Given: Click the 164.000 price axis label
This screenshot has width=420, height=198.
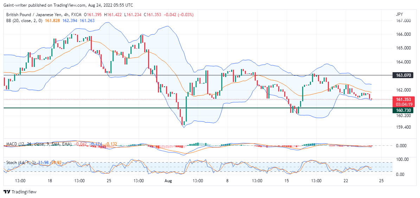Looking at the screenshot, I should 403,62.
